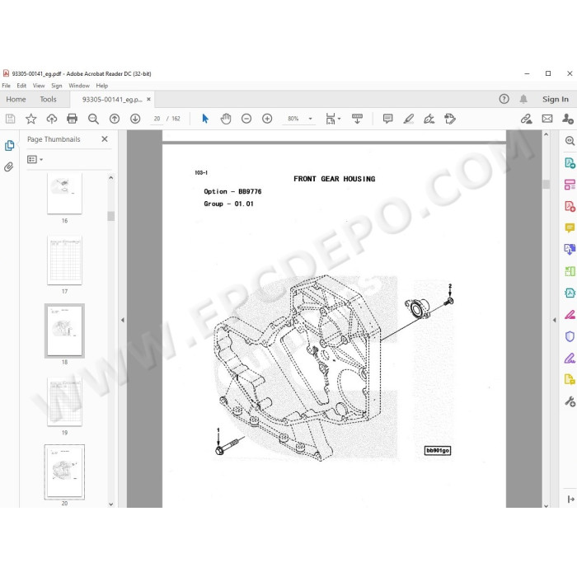Print the document
The image size is (577, 577).
point(73,119)
